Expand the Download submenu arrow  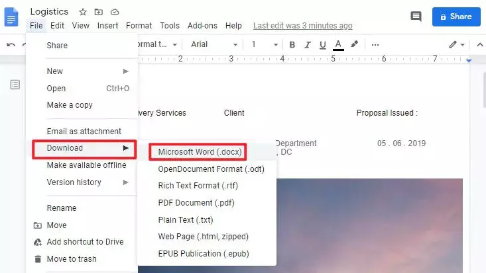point(125,148)
